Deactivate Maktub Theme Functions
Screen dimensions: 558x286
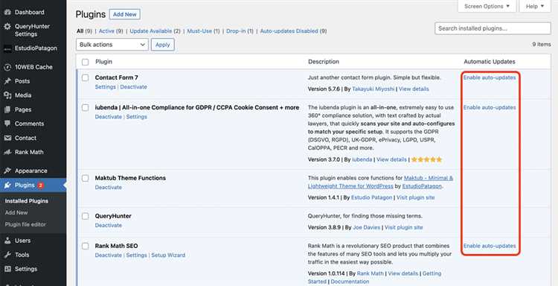click(x=108, y=188)
